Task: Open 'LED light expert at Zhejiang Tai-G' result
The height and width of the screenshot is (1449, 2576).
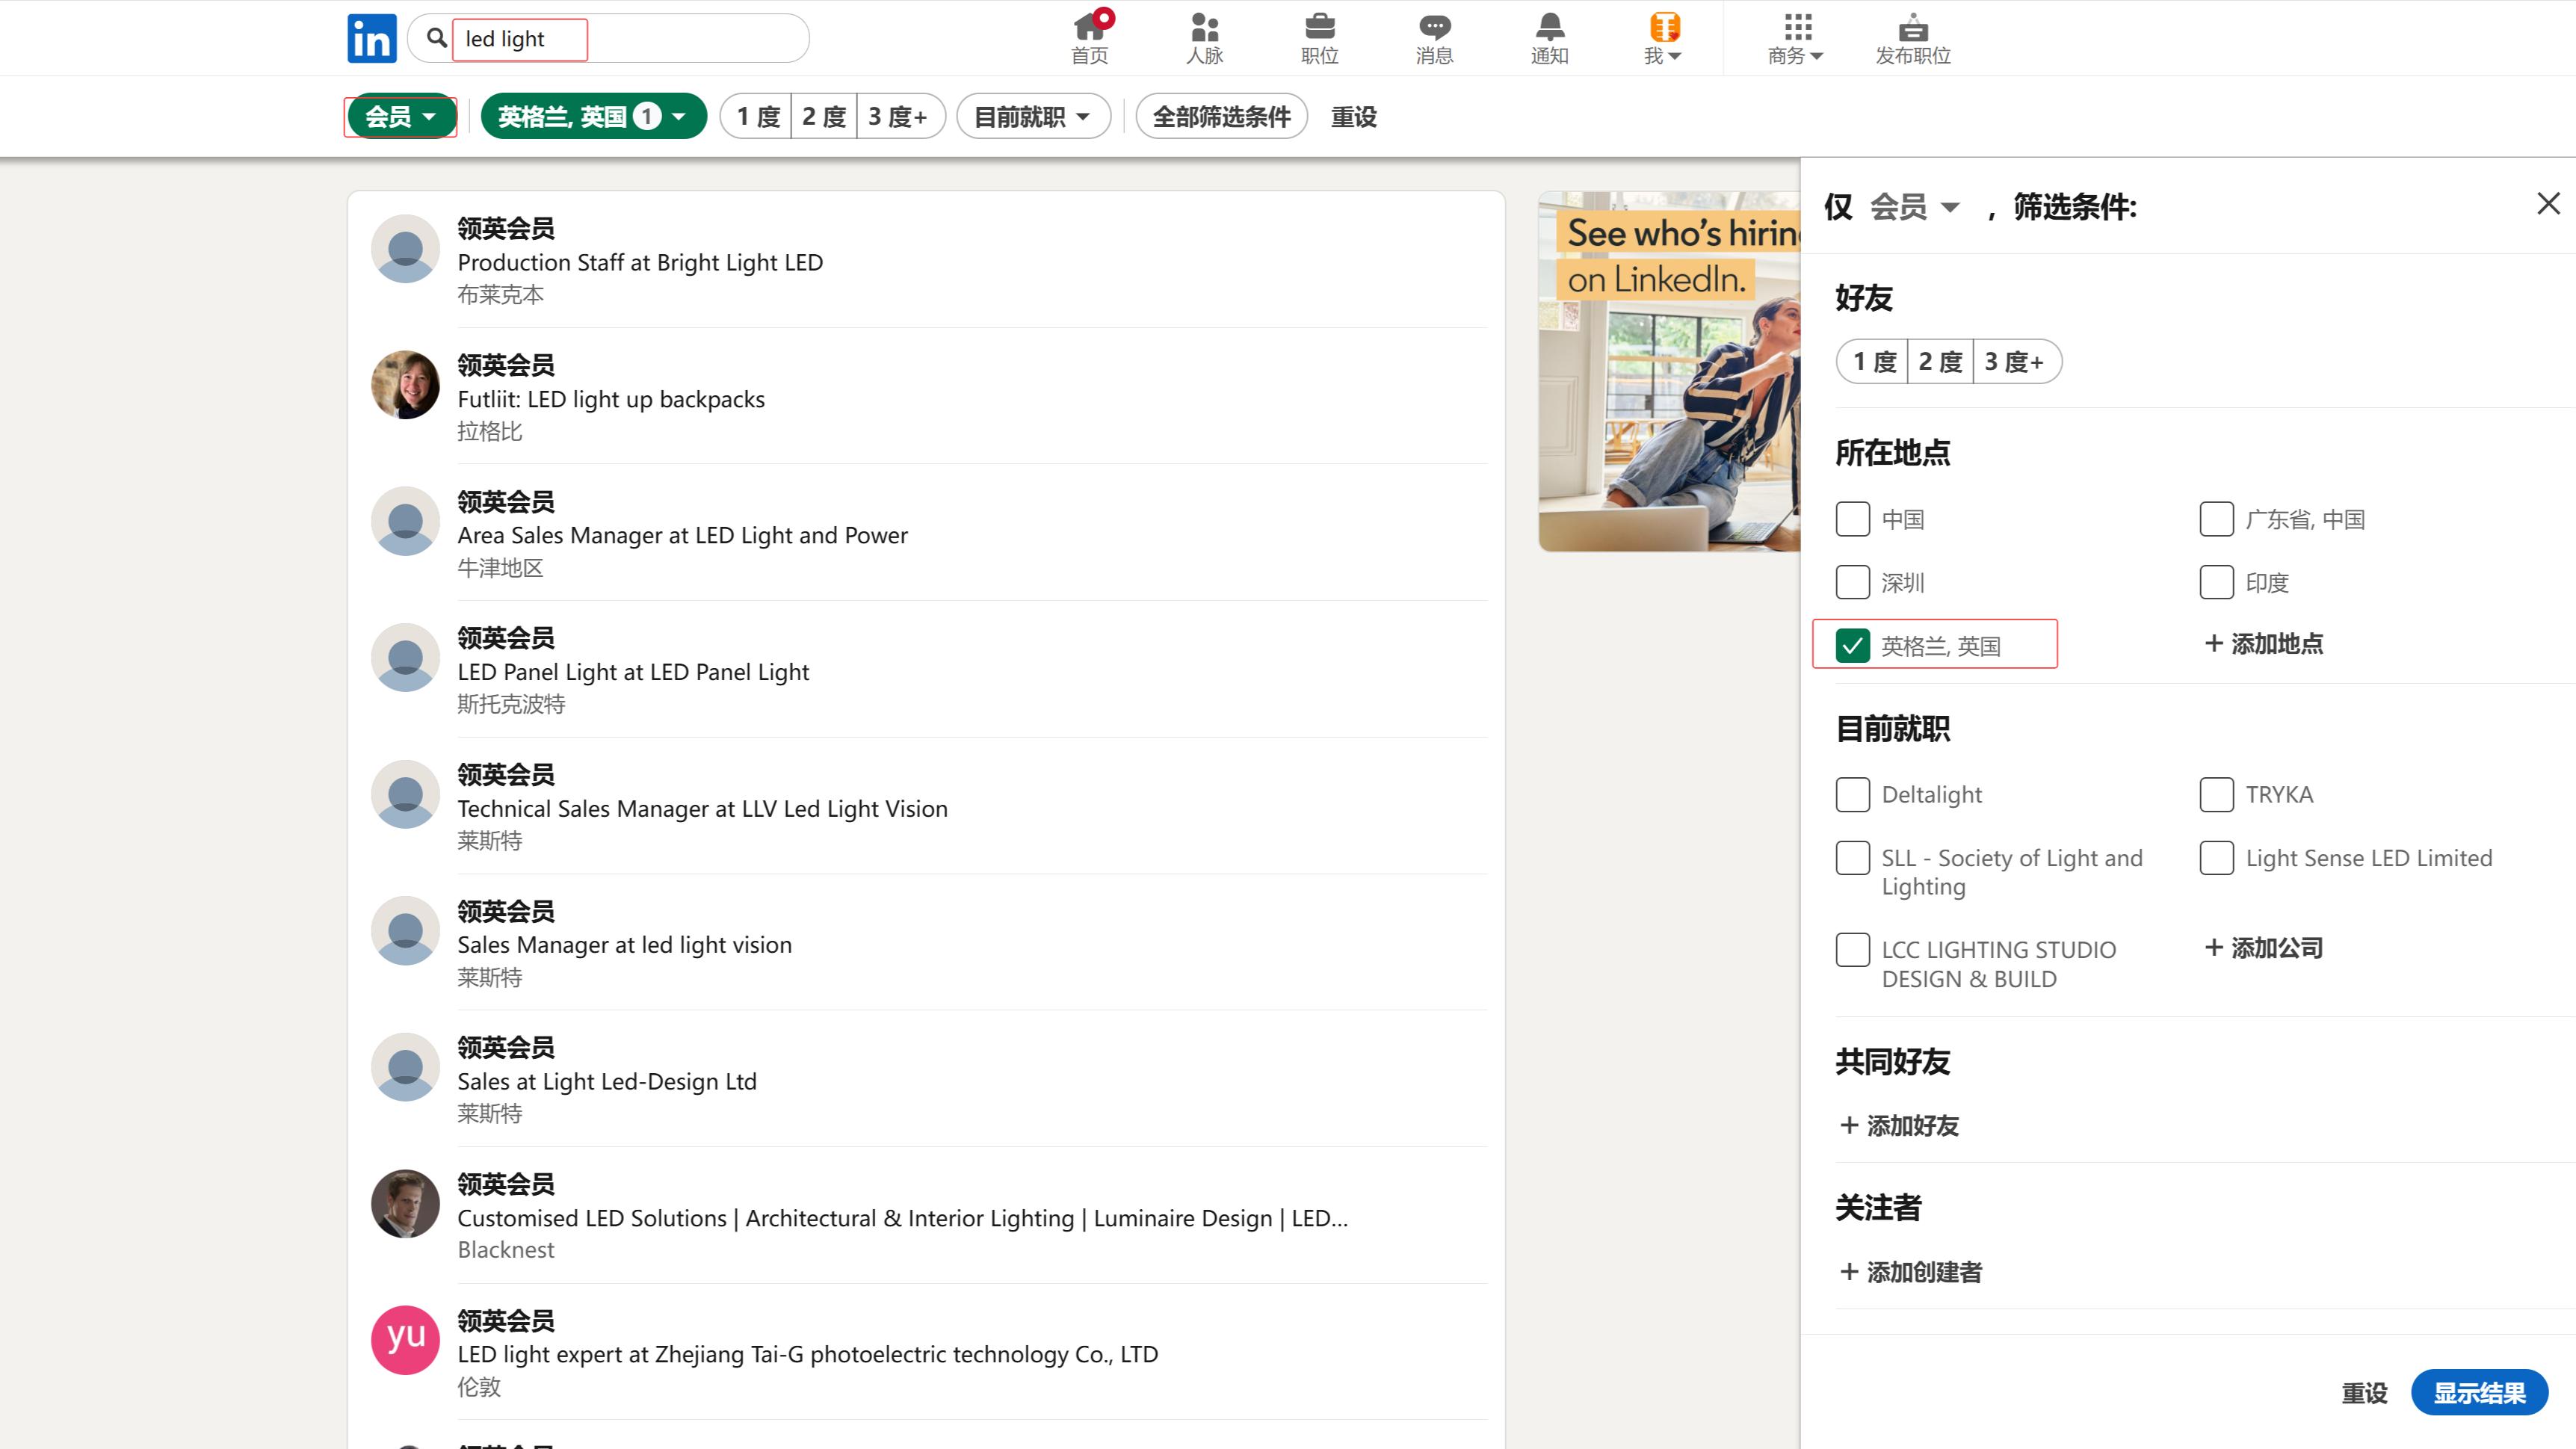Action: click(807, 1355)
